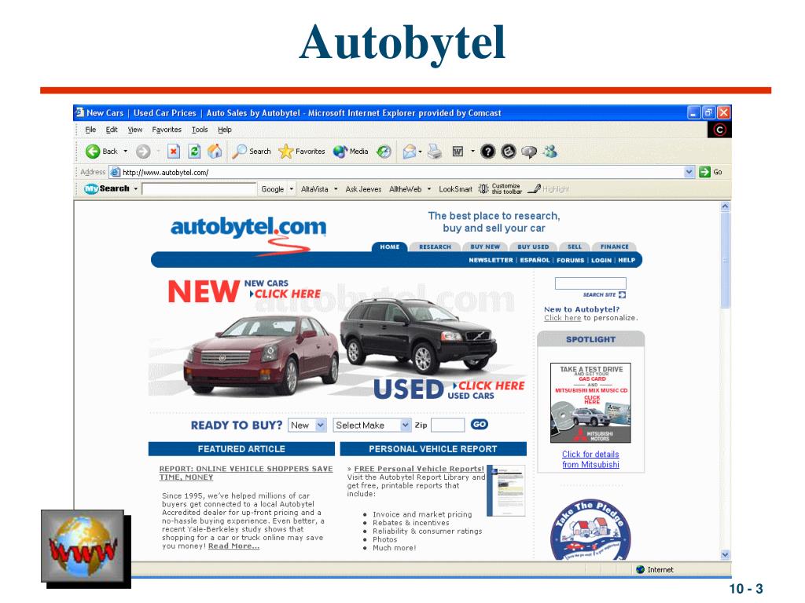805x603 pixels.
Task: Open the address bar dropdown arrow
Action: click(x=689, y=172)
